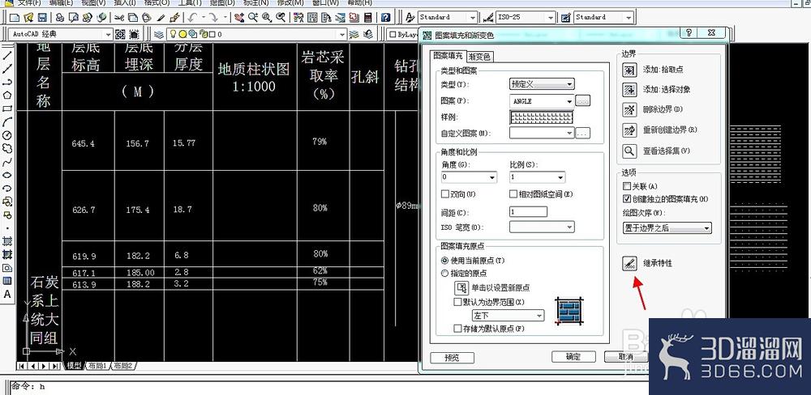Select the Circle draw tool
This screenshot has width=811, height=395.
[x=7, y=135]
